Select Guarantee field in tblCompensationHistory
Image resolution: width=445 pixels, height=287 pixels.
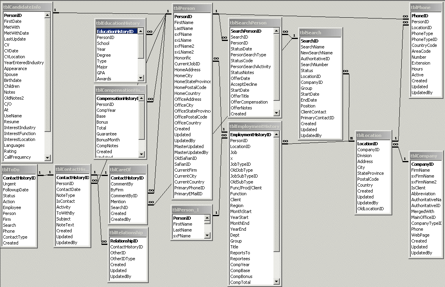(x=106, y=134)
